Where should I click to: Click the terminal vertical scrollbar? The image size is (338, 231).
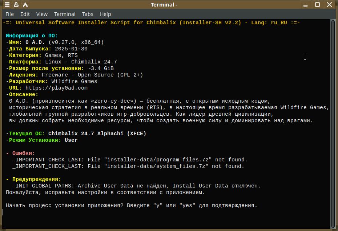coord(333,123)
